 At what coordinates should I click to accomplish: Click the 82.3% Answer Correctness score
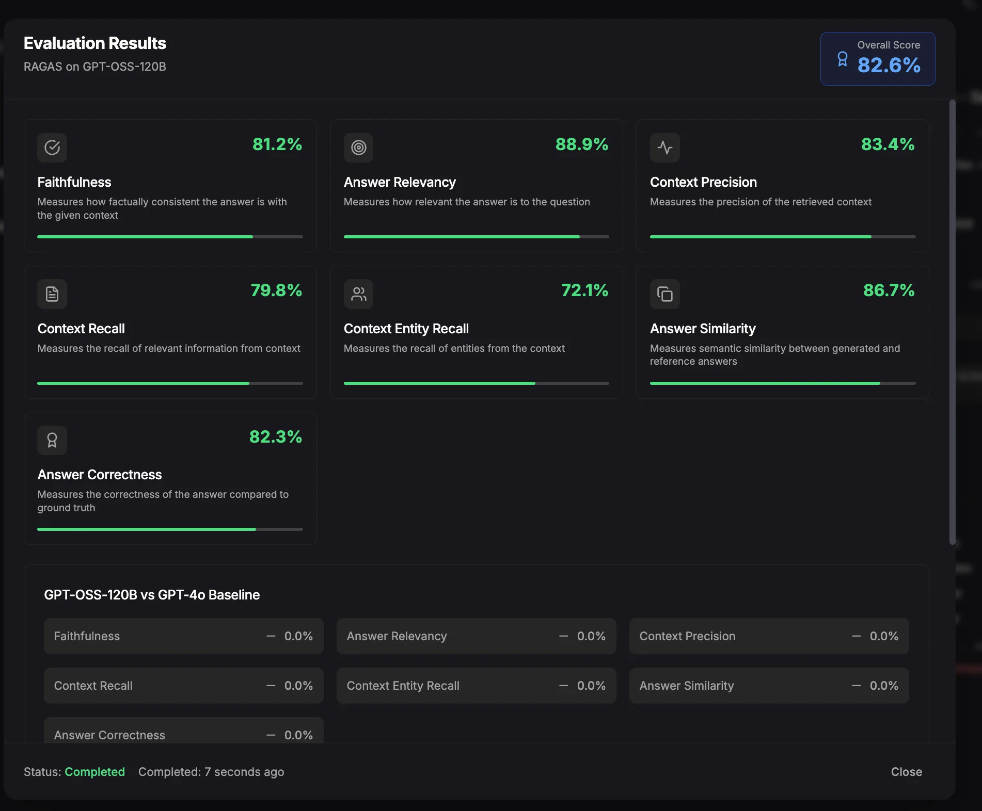point(276,437)
